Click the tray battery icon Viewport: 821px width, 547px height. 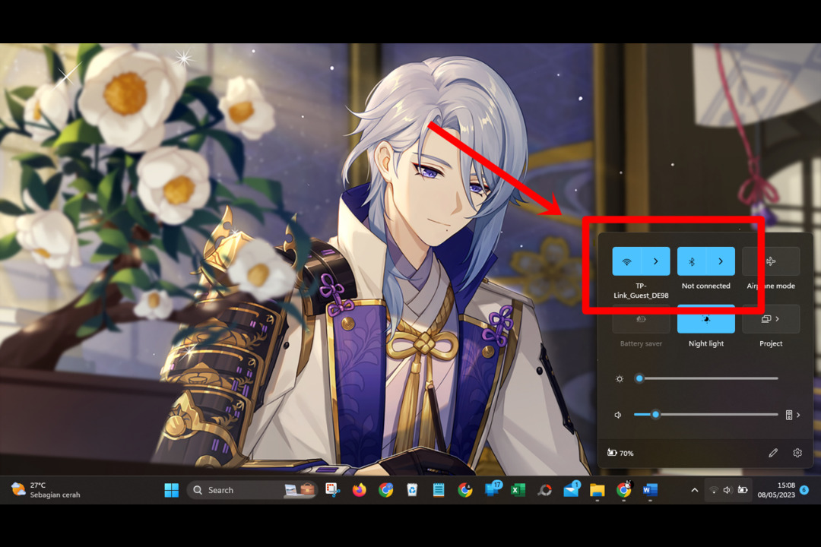pos(743,490)
